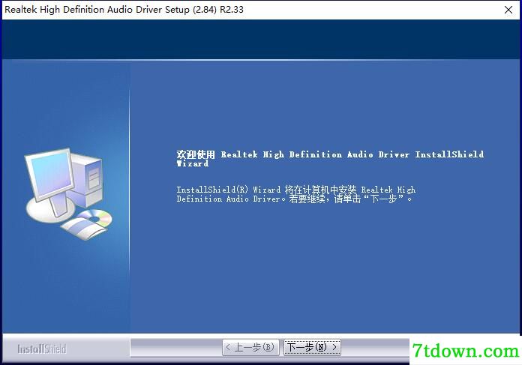Click the 上一步(B) back button
This screenshot has width=522, height=365.
click(250, 348)
